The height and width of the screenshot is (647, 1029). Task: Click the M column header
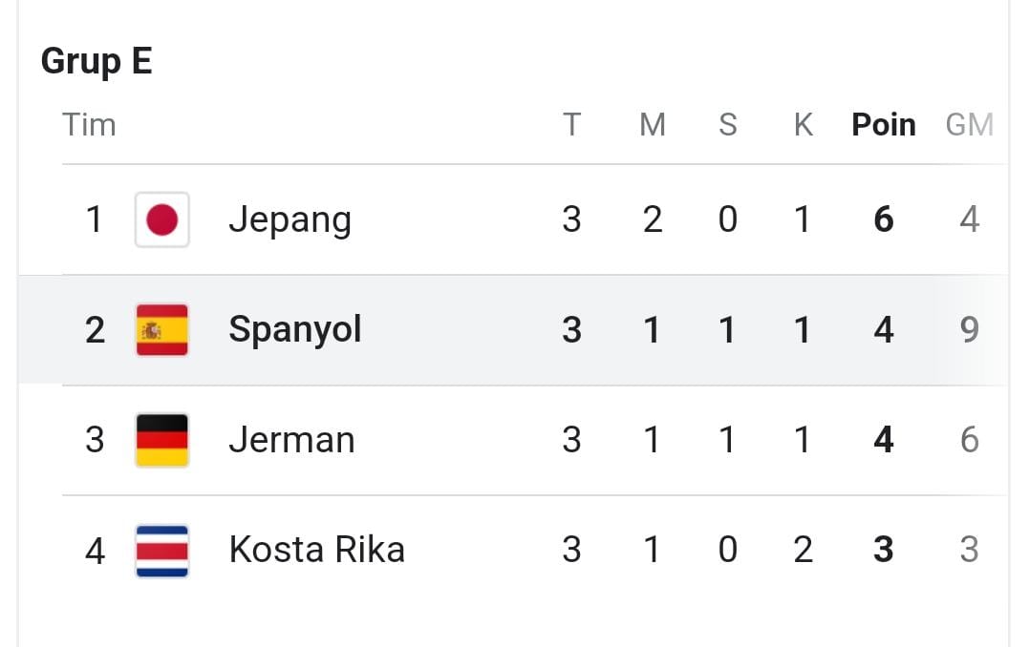(652, 125)
